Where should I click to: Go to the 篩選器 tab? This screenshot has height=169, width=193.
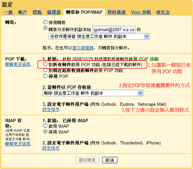click(x=54, y=12)
